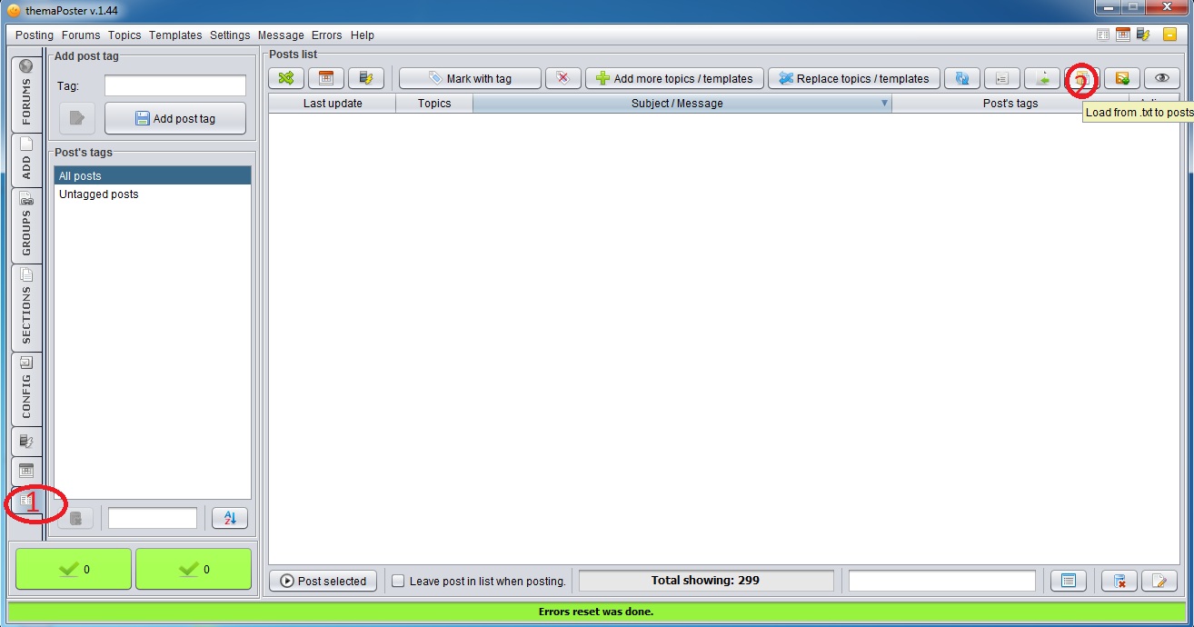Click the blue list view icon at bottom right
Screen dimensions: 1194x627
coord(1069,581)
